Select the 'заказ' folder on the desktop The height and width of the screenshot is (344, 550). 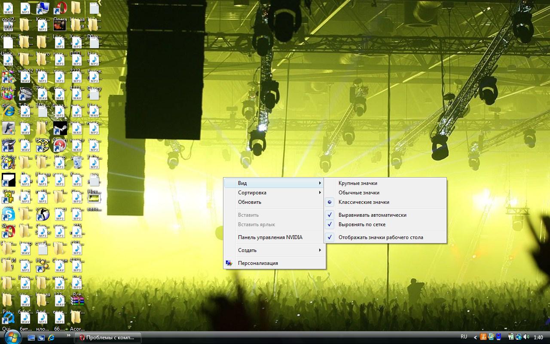tap(60, 197)
